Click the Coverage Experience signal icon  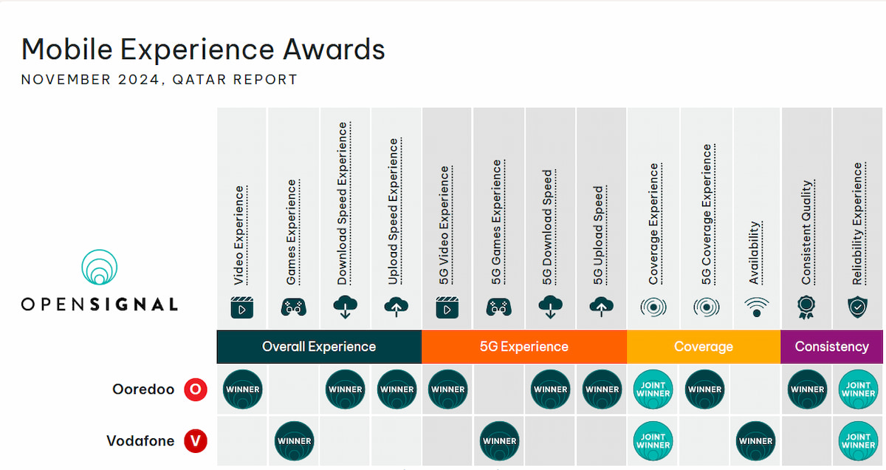(653, 307)
